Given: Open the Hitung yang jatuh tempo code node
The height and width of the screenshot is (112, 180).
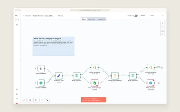Looking at the screenshot, I should (115, 76).
